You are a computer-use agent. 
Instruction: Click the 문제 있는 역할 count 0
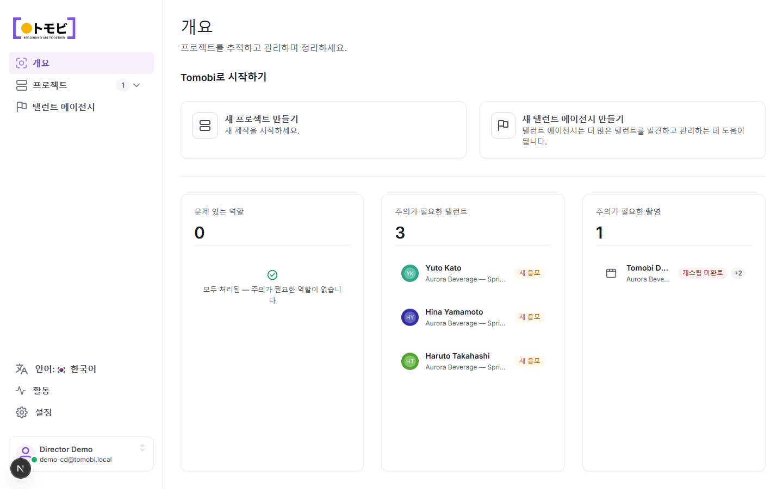point(200,233)
